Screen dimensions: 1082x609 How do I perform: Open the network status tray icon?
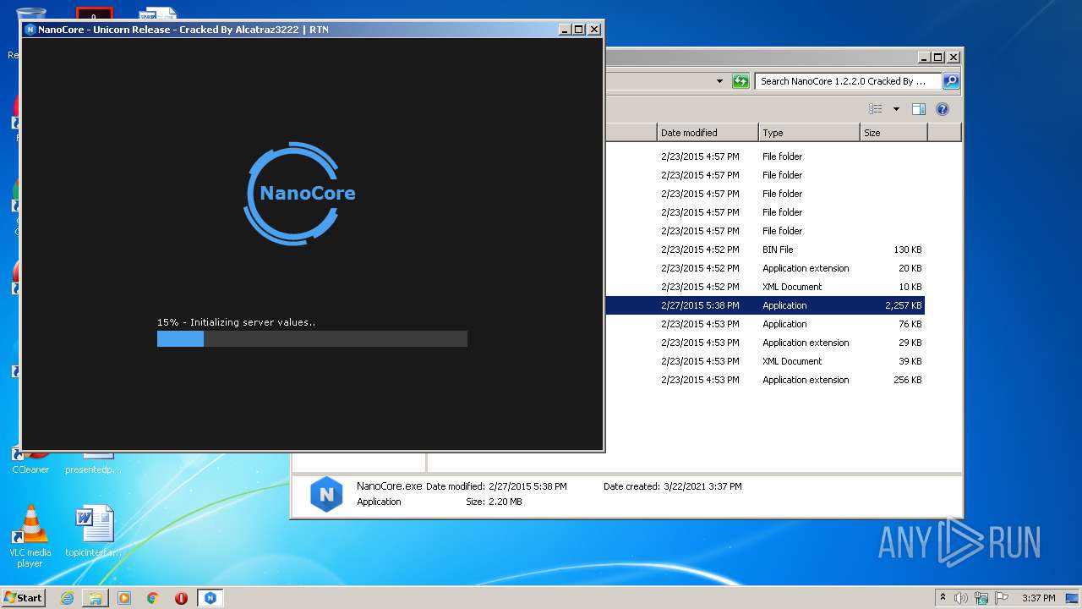pos(981,598)
